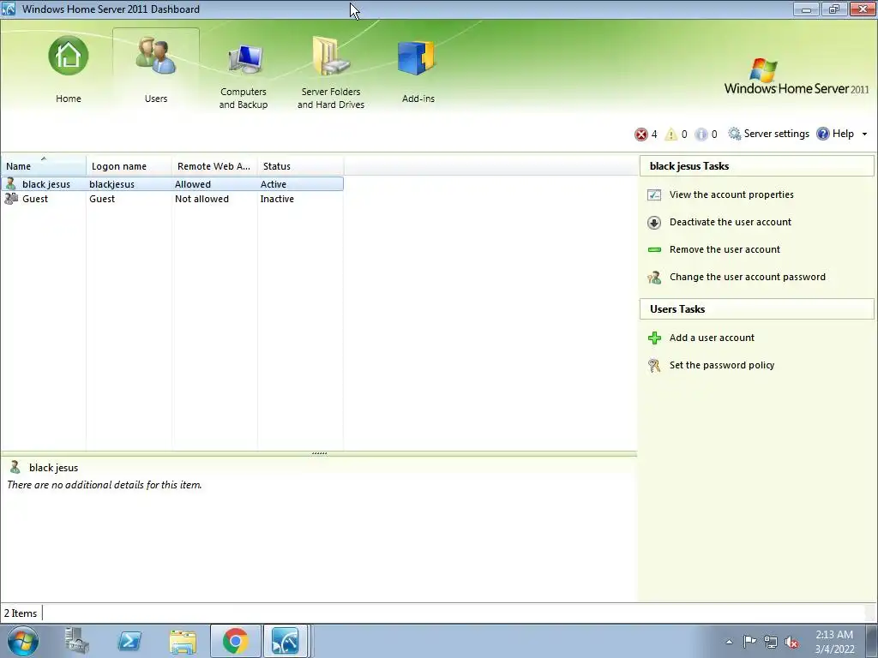Click the red critical alerts icon
Image resolution: width=878 pixels, height=658 pixels.
[640, 135]
